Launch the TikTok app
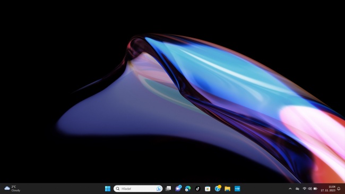The width and height of the screenshot is (345, 194). (197, 189)
